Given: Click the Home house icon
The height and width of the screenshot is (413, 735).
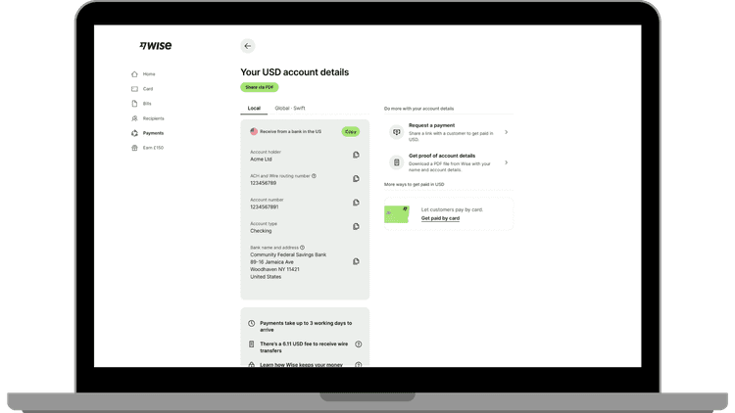Looking at the screenshot, I should coord(134,74).
